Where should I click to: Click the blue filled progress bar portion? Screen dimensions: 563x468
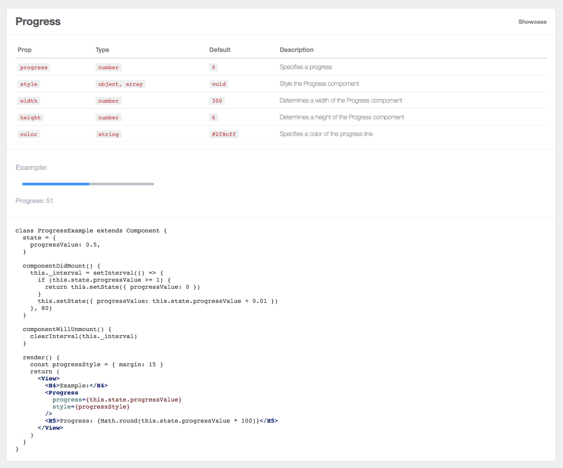coord(56,184)
